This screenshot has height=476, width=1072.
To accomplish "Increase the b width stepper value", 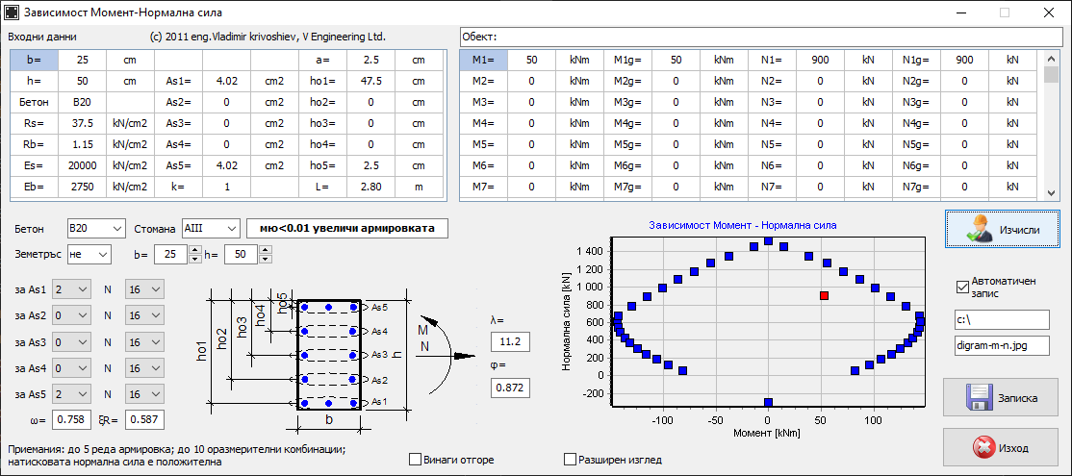I will [195, 250].
